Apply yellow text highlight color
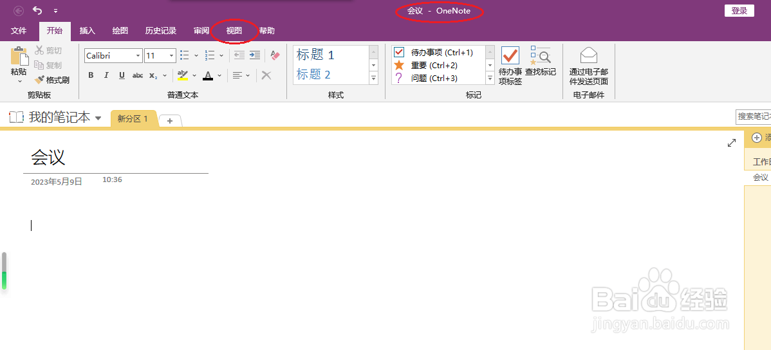Screen dimensions: 771x350 (x=182, y=75)
